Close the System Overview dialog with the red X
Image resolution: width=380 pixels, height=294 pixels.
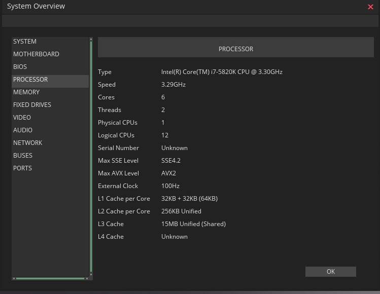370,7
